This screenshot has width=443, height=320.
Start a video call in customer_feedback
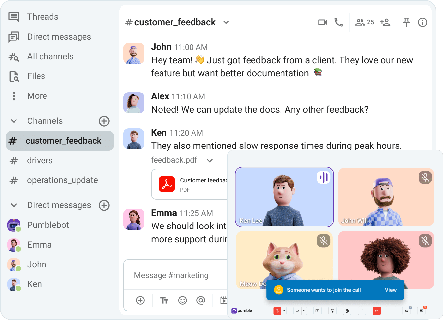[322, 22]
